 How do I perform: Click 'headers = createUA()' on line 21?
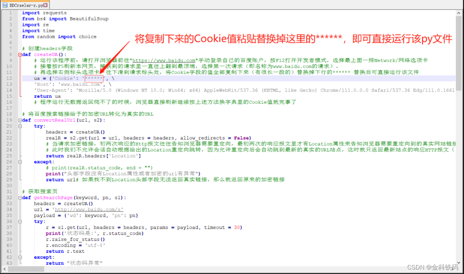(x=76, y=132)
